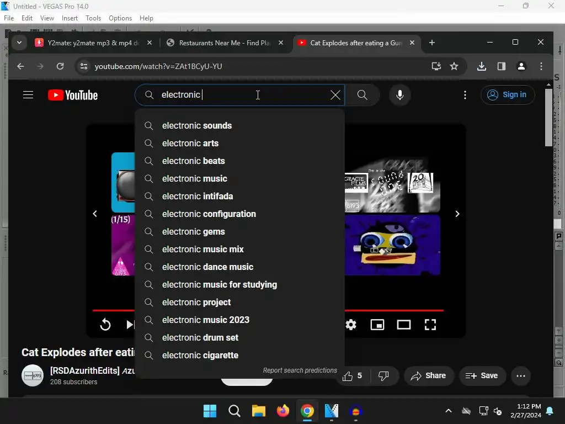Select suggestion electronic gems
This screenshot has height=424, width=565.
tap(239, 231)
